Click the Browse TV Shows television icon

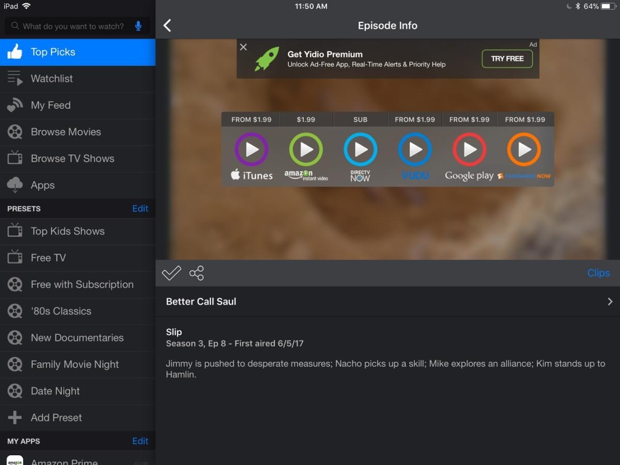[x=15, y=158]
